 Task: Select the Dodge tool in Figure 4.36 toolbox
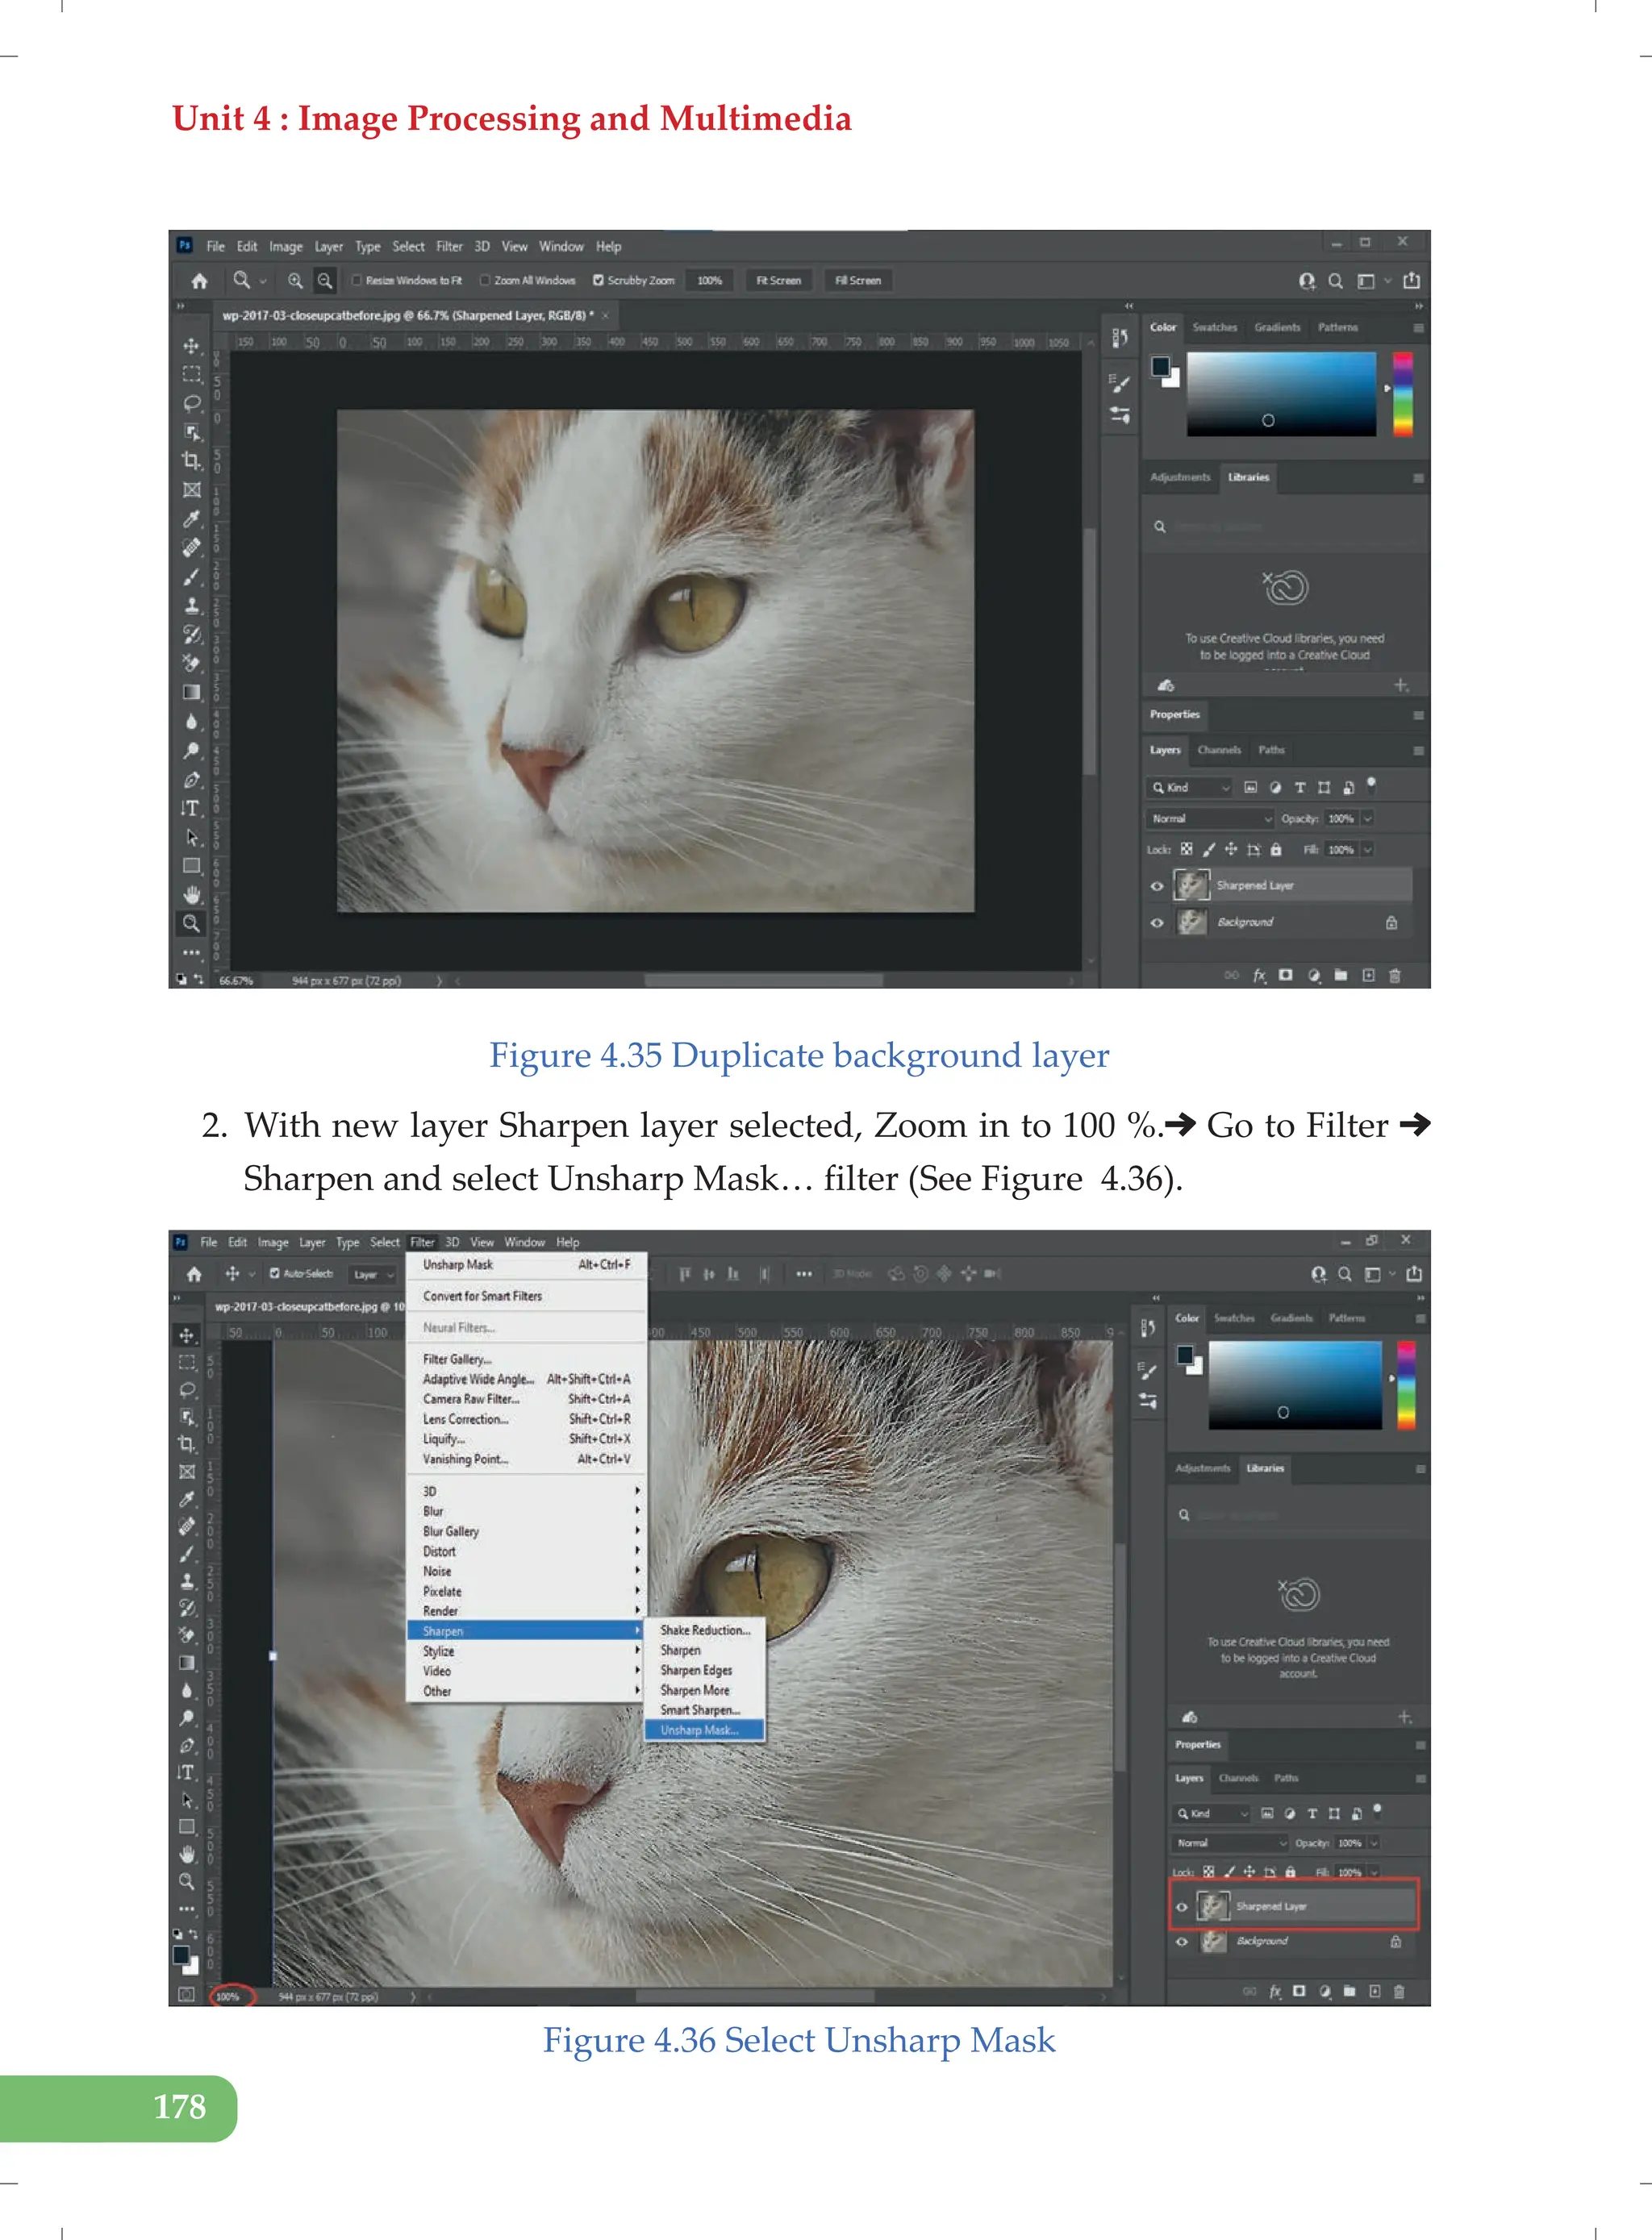[186, 1718]
